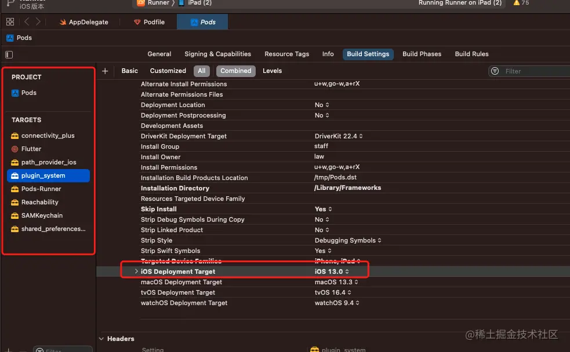Open Strip Linked Product dropdown
Viewport: 570px width, 352px height.
(322, 230)
